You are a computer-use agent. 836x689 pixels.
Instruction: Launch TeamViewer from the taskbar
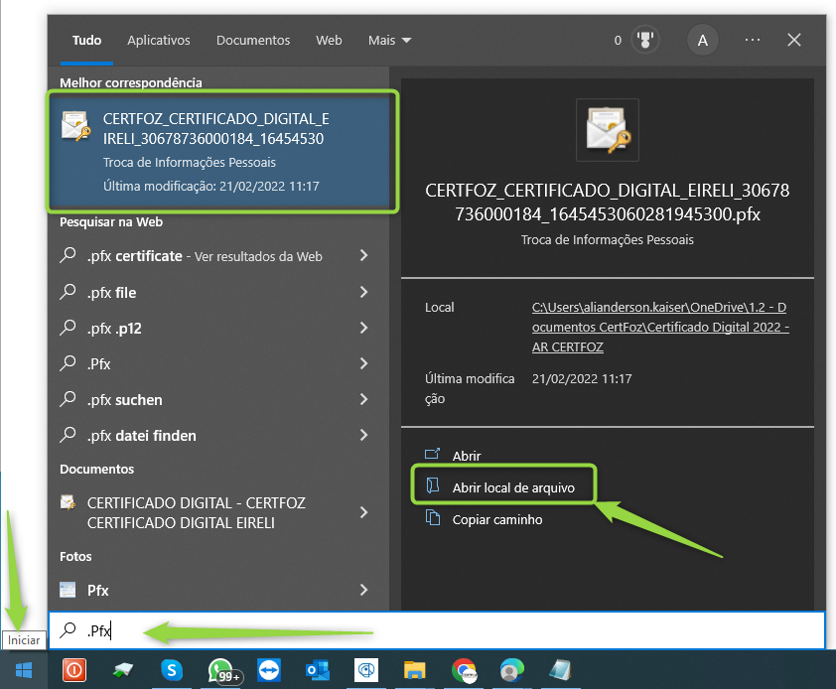[269, 670]
